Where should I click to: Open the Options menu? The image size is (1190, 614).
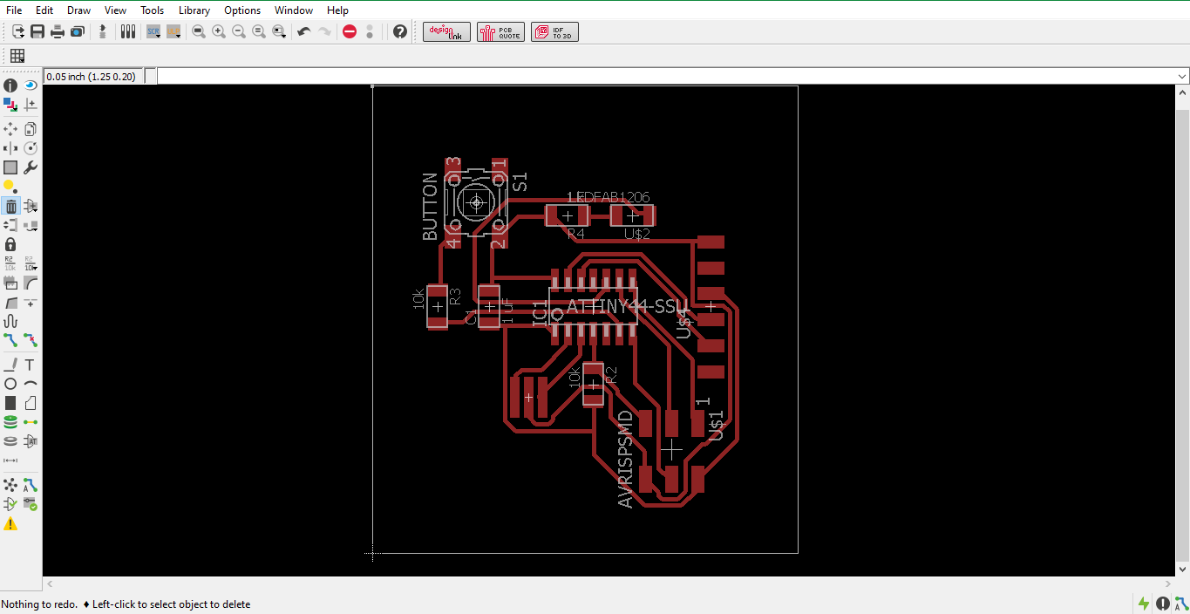point(242,10)
